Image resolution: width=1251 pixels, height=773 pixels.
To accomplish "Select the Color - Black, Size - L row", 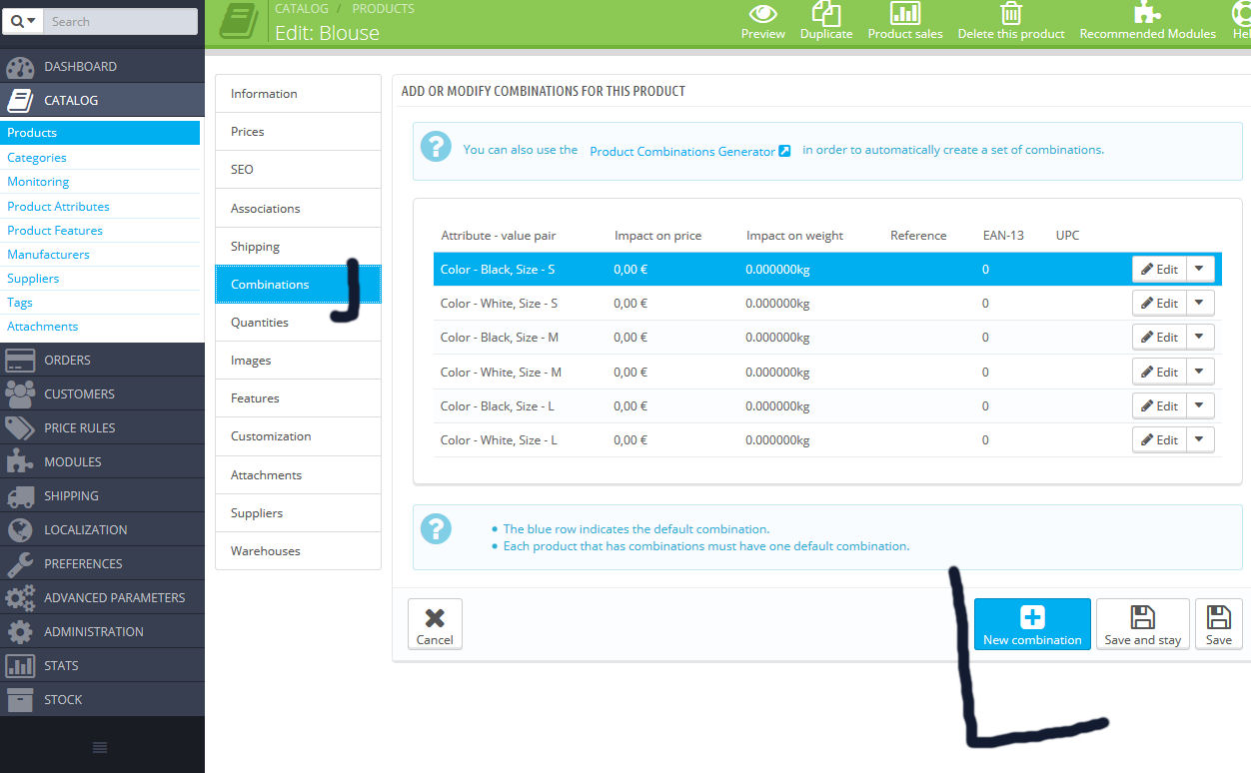I will pos(827,406).
